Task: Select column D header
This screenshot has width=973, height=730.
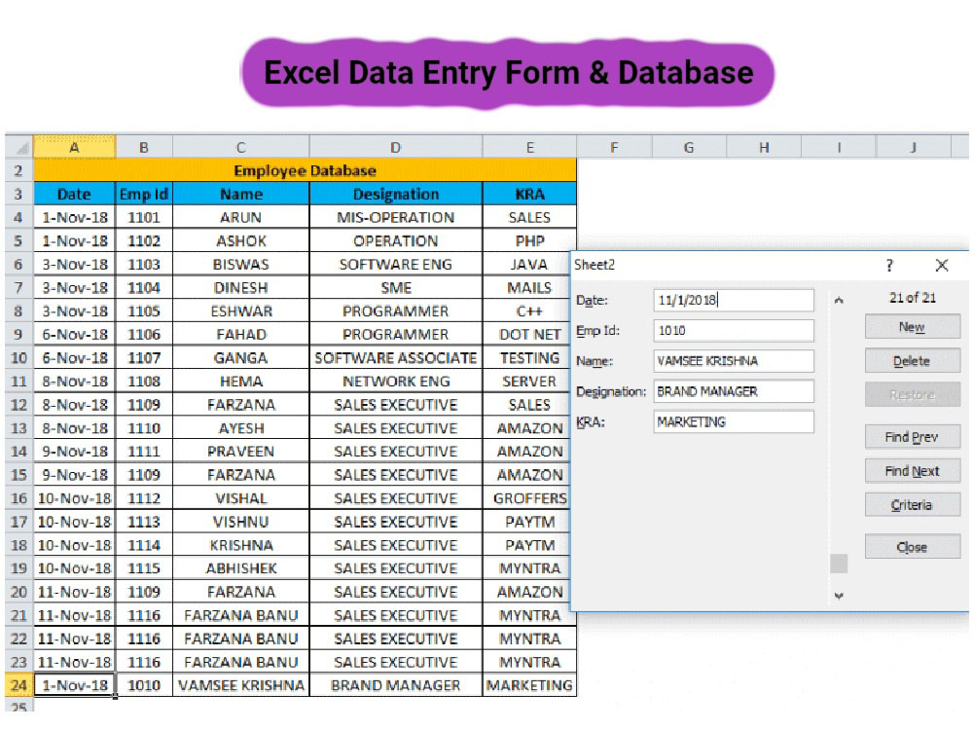Action: click(x=396, y=148)
